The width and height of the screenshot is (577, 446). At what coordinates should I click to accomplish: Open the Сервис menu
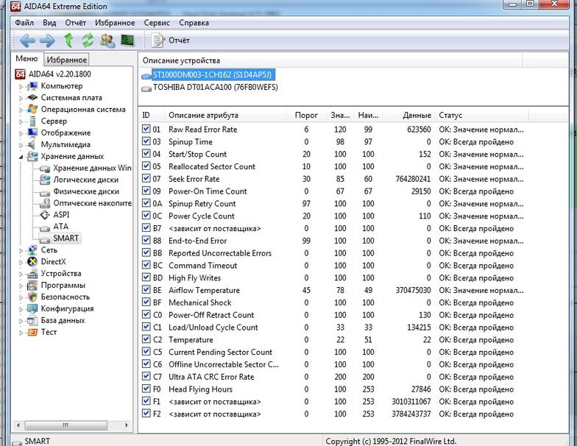tap(157, 23)
